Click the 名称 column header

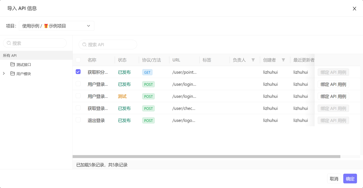pos(92,60)
